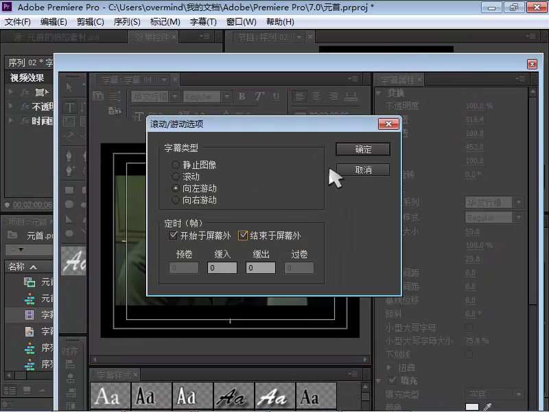Select the Wedge shape tool
The width and height of the screenshot is (549, 412).
click(x=69, y=219)
